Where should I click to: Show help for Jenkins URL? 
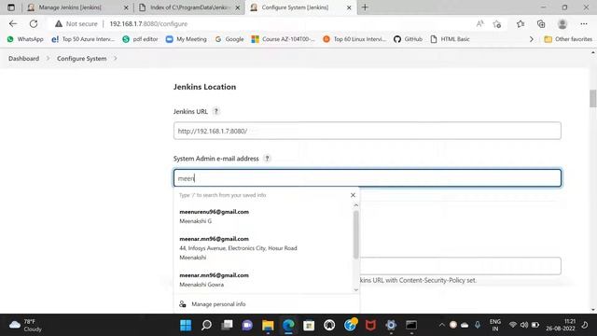[x=215, y=111]
